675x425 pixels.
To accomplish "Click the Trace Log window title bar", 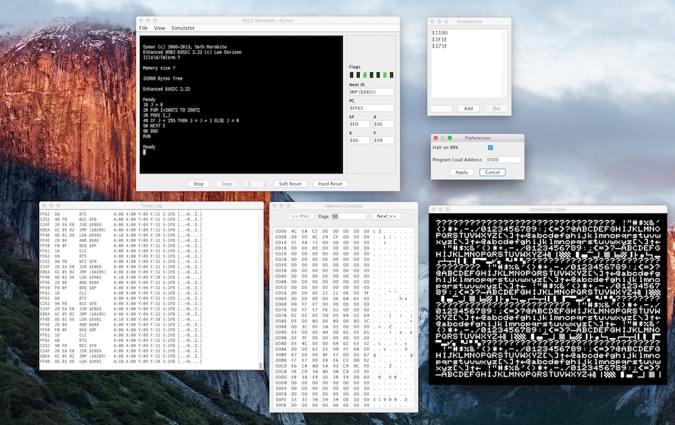I will [x=151, y=206].
